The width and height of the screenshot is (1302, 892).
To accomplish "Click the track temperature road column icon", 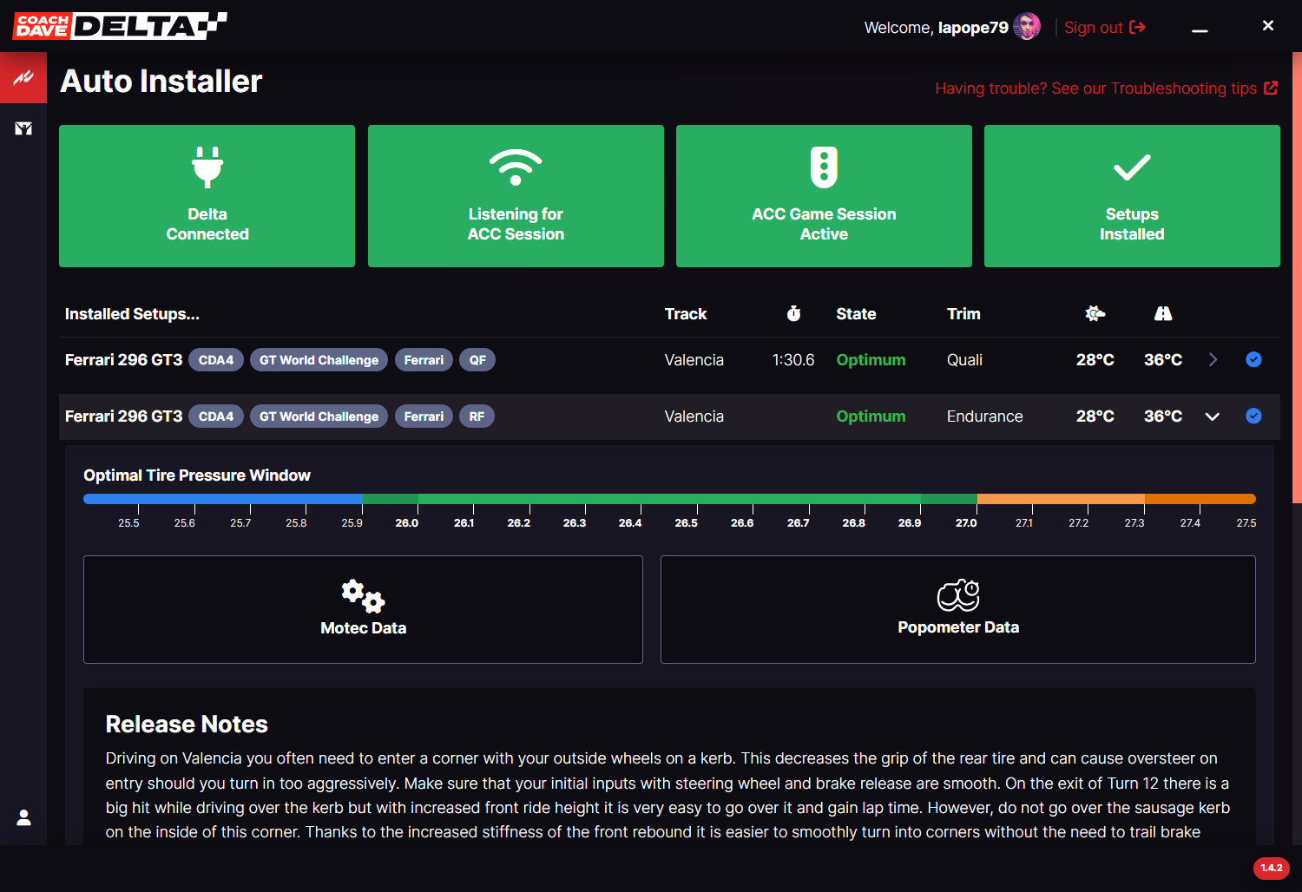I will [1163, 313].
